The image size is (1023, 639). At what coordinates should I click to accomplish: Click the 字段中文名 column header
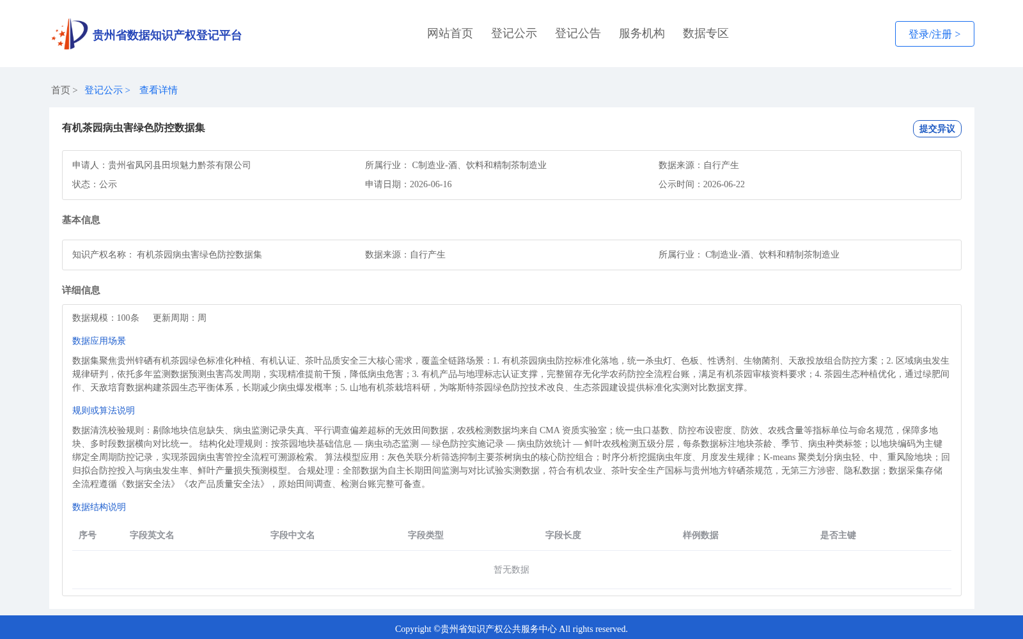point(293,535)
